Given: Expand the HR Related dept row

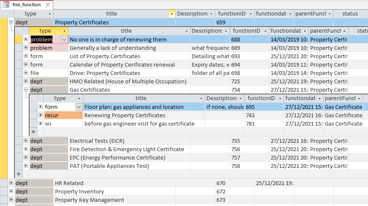Looking at the screenshot, I should (11, 183).
